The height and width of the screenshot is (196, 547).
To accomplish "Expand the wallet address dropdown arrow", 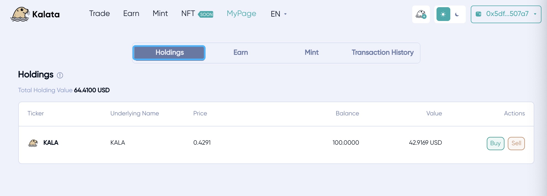I will point(535,14).
